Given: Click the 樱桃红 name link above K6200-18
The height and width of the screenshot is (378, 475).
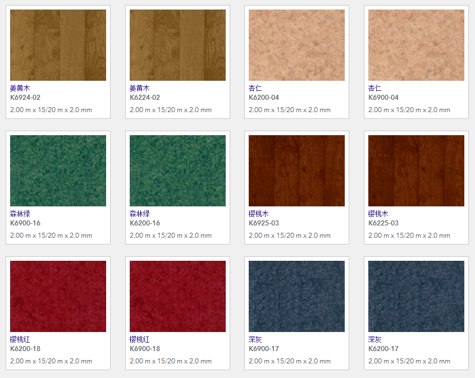Looking at the screenshot, I should (20, 339).
